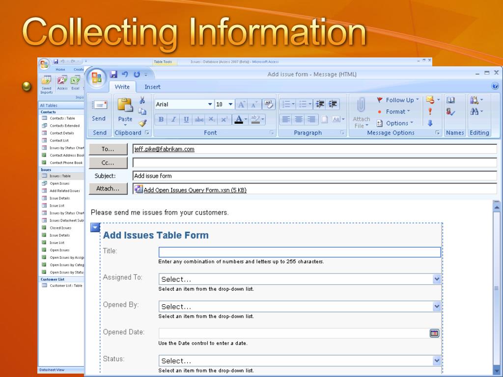This screenshot has height=377, width=503.
Task: Switch to Home tab in Access window
Action: pos(60,69)
